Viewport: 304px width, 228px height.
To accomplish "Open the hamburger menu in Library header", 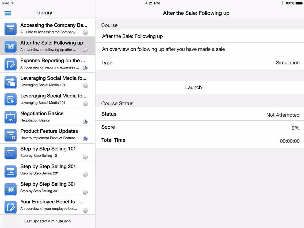I will 7,13.
